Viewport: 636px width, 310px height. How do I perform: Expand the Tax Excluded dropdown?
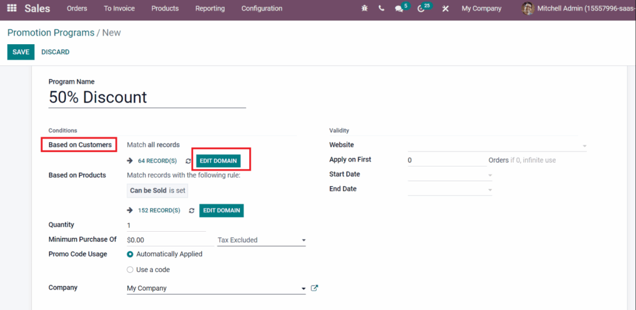[261, 240]
